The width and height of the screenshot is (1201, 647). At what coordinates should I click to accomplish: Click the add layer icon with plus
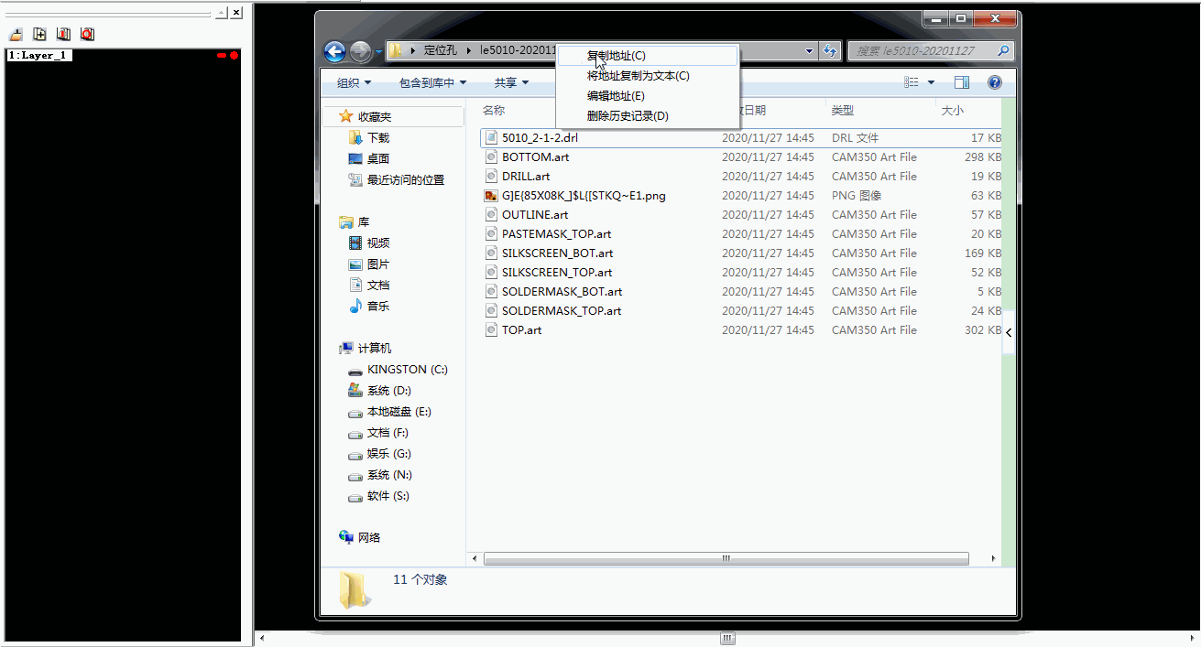pos(39,34)
